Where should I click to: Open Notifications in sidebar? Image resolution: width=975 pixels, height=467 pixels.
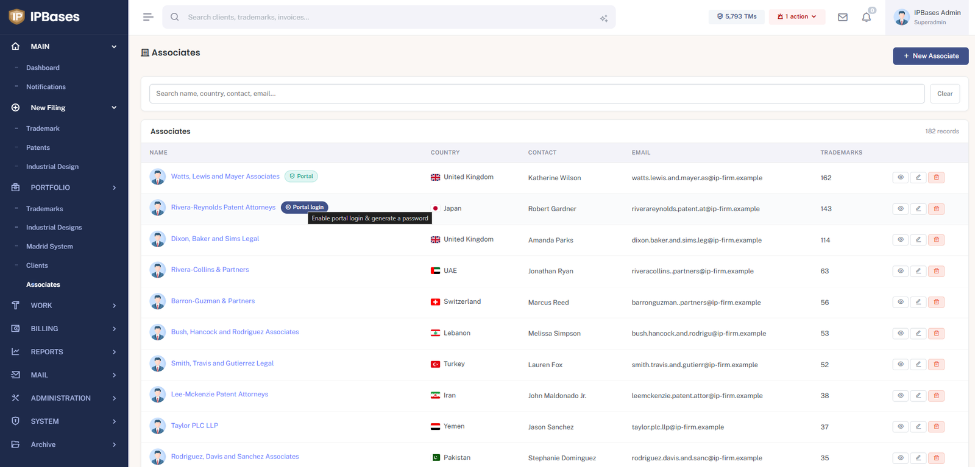click(46, 87)
